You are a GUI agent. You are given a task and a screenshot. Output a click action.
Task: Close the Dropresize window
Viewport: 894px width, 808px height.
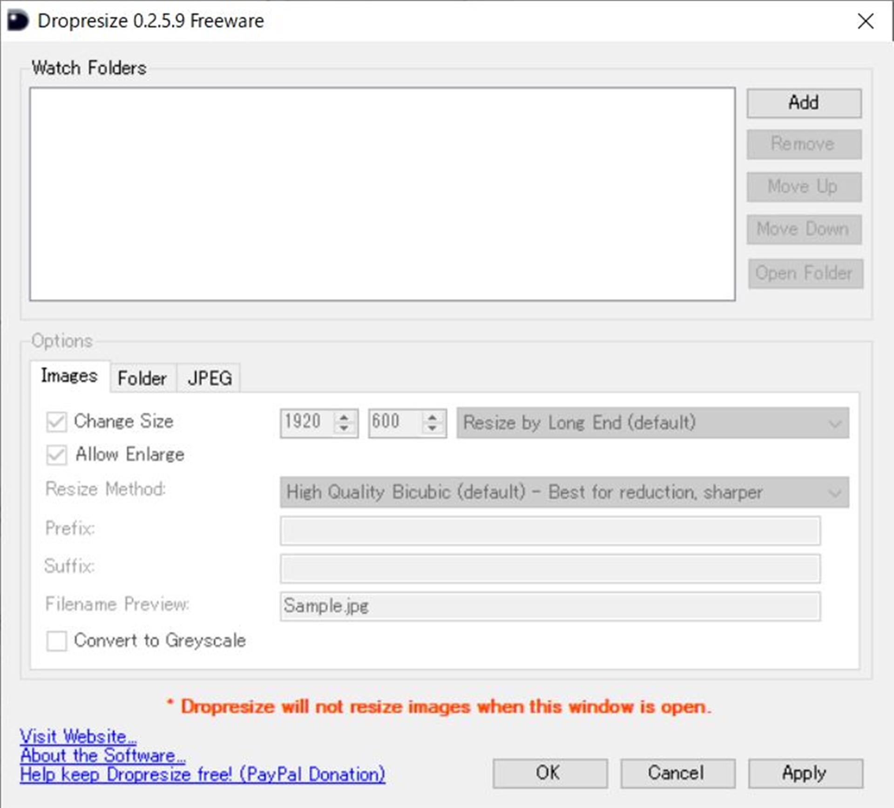(x=865, y=21)
